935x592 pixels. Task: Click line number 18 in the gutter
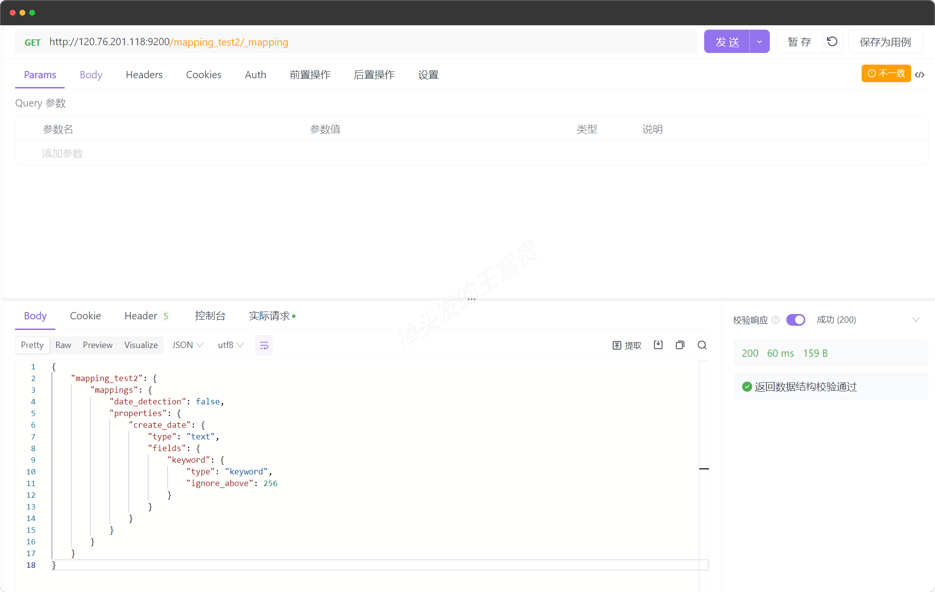31,565
